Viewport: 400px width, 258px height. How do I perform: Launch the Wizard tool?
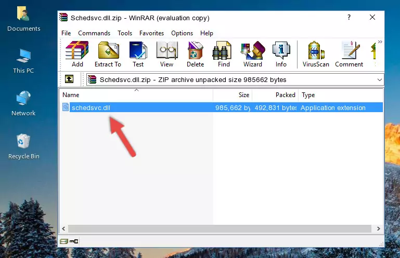pyautogui.click(x=253, y=55)
